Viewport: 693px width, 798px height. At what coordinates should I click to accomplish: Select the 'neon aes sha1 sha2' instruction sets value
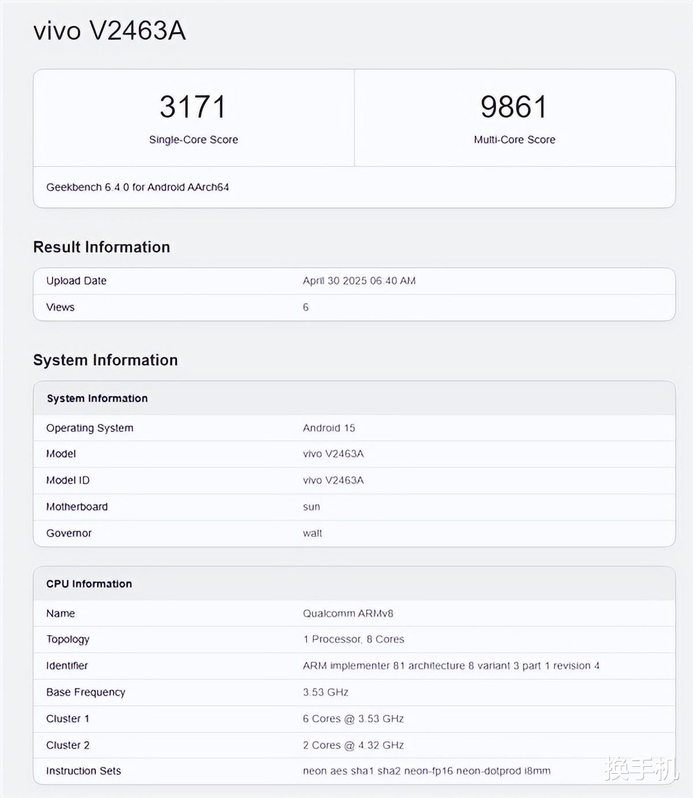[427, 771]
